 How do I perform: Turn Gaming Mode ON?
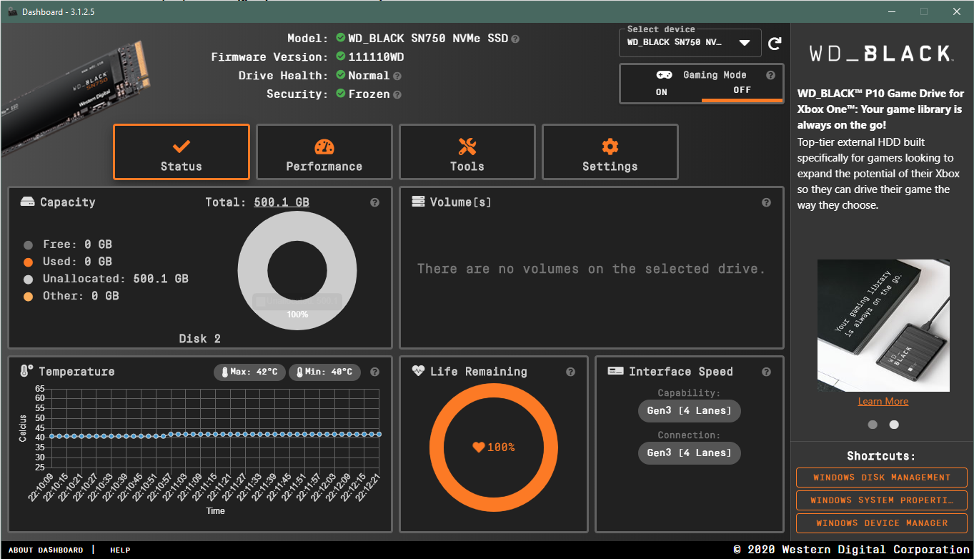pyautogui.click(x=662, y=92)
